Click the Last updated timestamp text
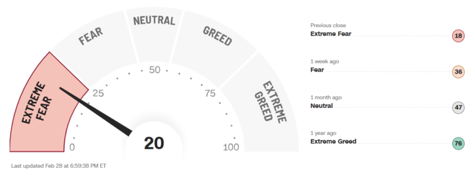Viewport: 475px width, 177px height. click(x=59, y=166)
